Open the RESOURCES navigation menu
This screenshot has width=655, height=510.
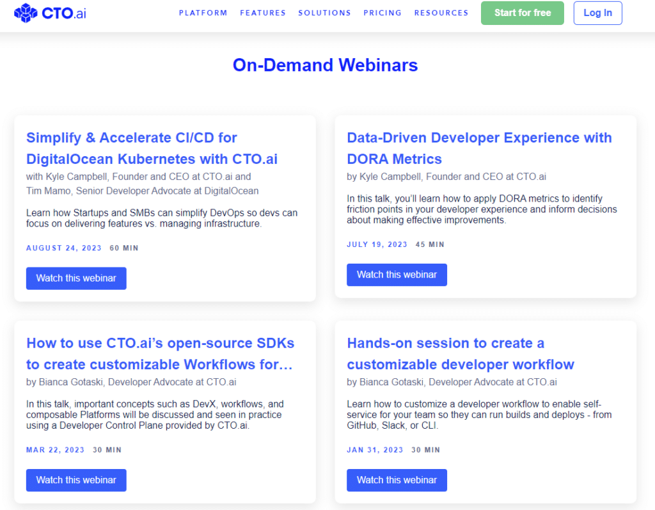(441, 13)
